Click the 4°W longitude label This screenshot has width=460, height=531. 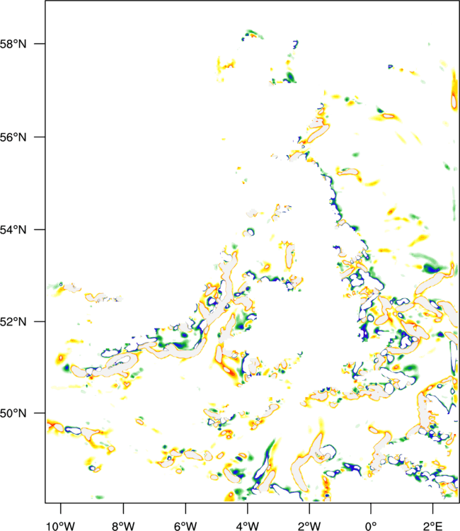[x=248, y=526]
